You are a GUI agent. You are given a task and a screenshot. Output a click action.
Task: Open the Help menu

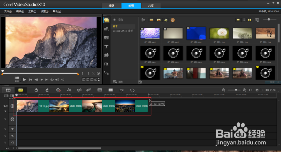tap(57, 11)
